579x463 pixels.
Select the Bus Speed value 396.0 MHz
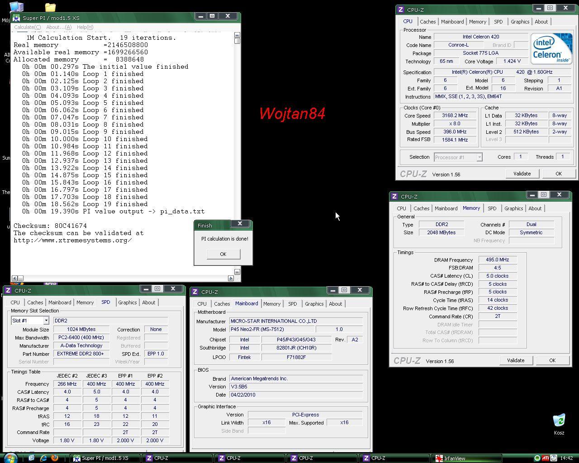pos(455,132)
